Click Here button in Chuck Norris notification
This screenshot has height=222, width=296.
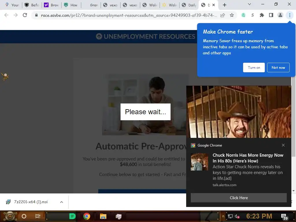pyautogui.click(x=238, y=198)
